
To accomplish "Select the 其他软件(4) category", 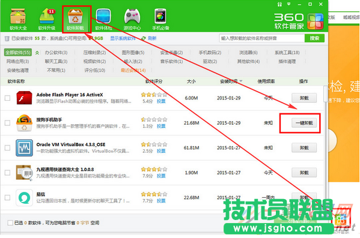I will 248,61.
